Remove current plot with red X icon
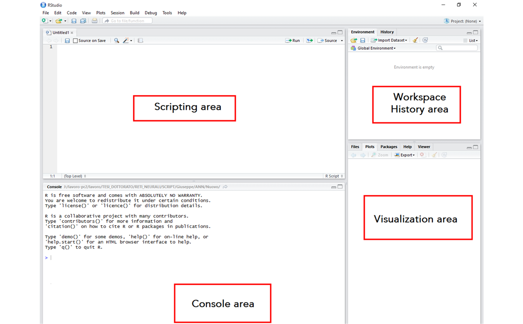Image resolution: width=523 pixels, height=324 pixels. click(x=422, y=155)
